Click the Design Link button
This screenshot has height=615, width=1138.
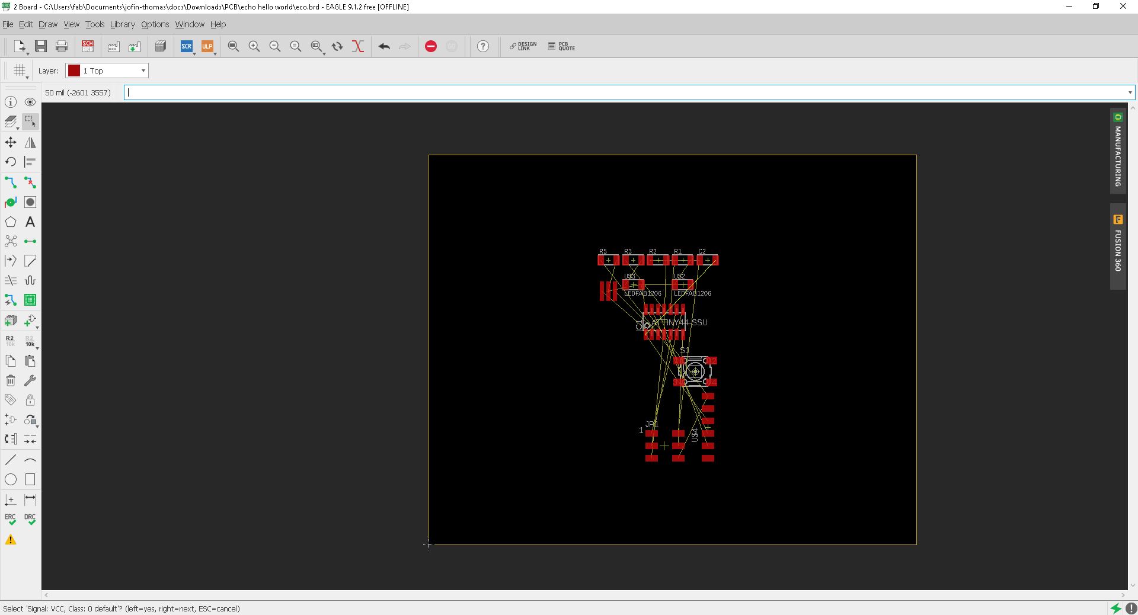(x=523, y=46)
